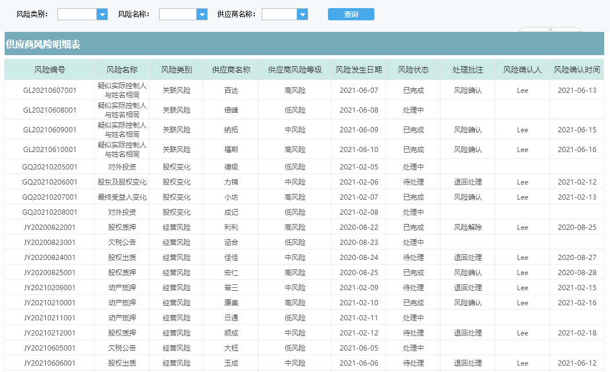Click supplier name 玉成
Image resolution: width=610 pixels, height=372 pixels.
coord(231,363)
